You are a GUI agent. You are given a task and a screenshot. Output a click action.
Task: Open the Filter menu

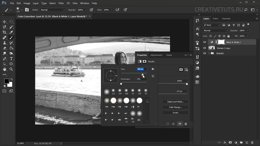[61, 3]
